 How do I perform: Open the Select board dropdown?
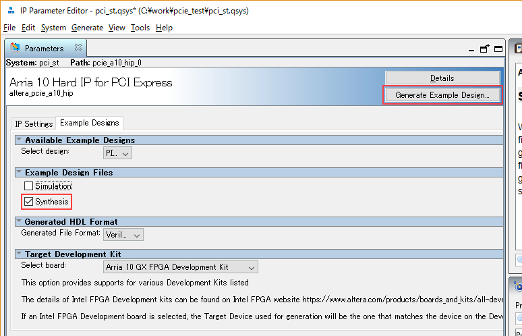coord(181,267)
